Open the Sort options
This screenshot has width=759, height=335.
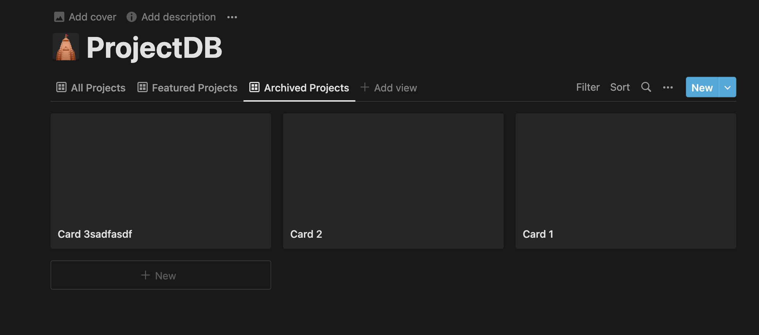[620, 87]
